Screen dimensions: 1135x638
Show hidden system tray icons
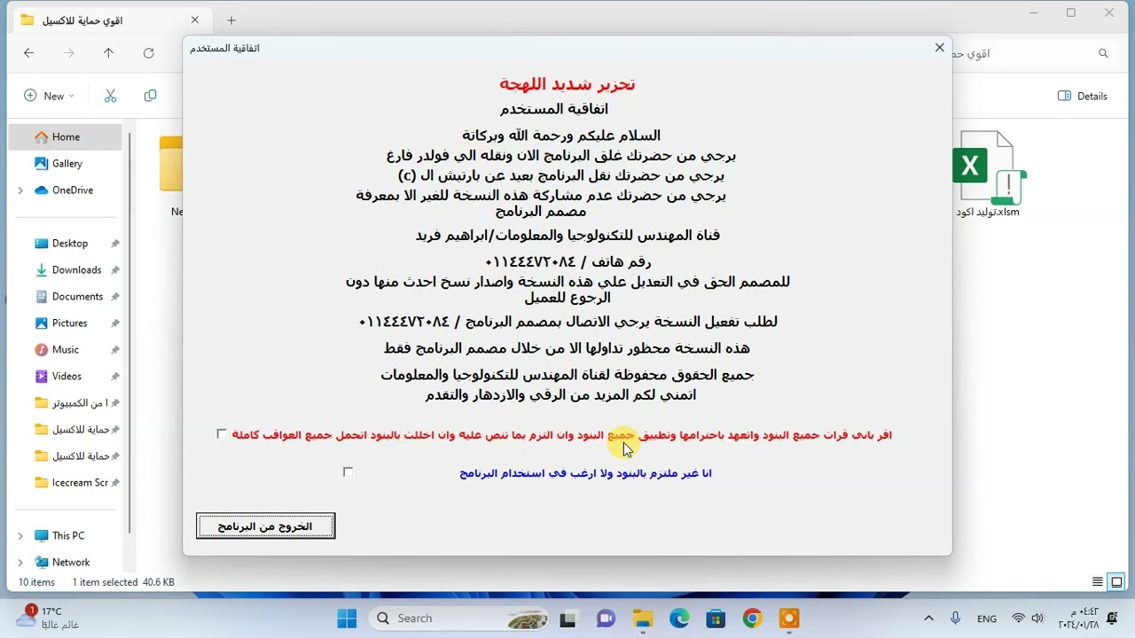(x=928, y=619)
